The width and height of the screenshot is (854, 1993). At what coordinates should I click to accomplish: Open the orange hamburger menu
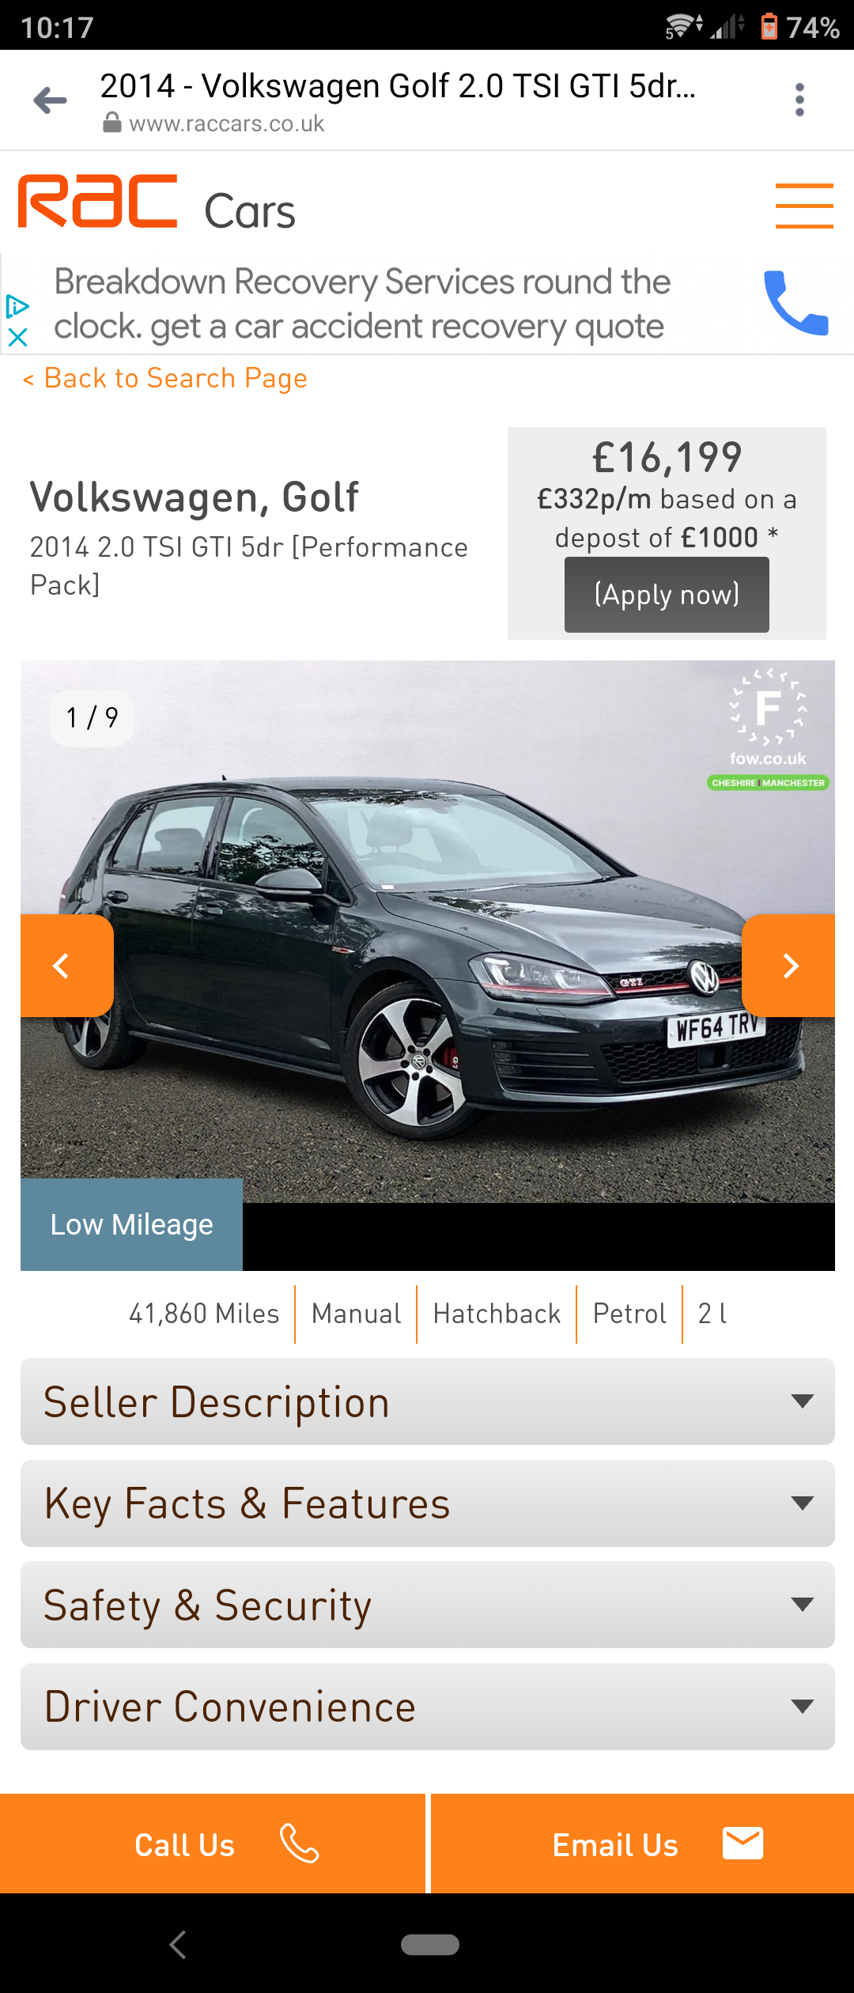click(x=804, y=206)
